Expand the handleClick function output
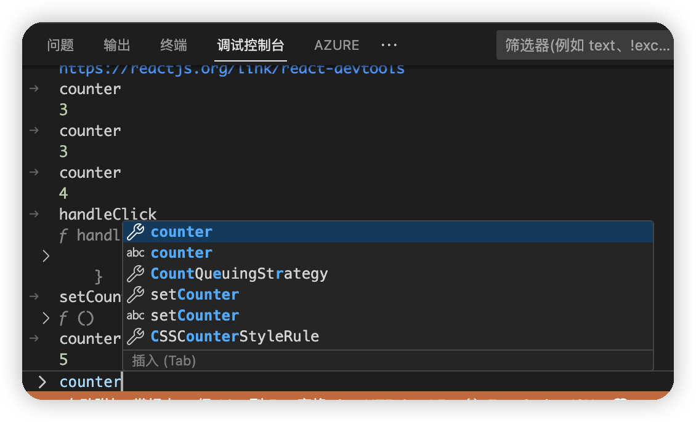This screenshot has height=422, width=696. click(x=46, y=255)
